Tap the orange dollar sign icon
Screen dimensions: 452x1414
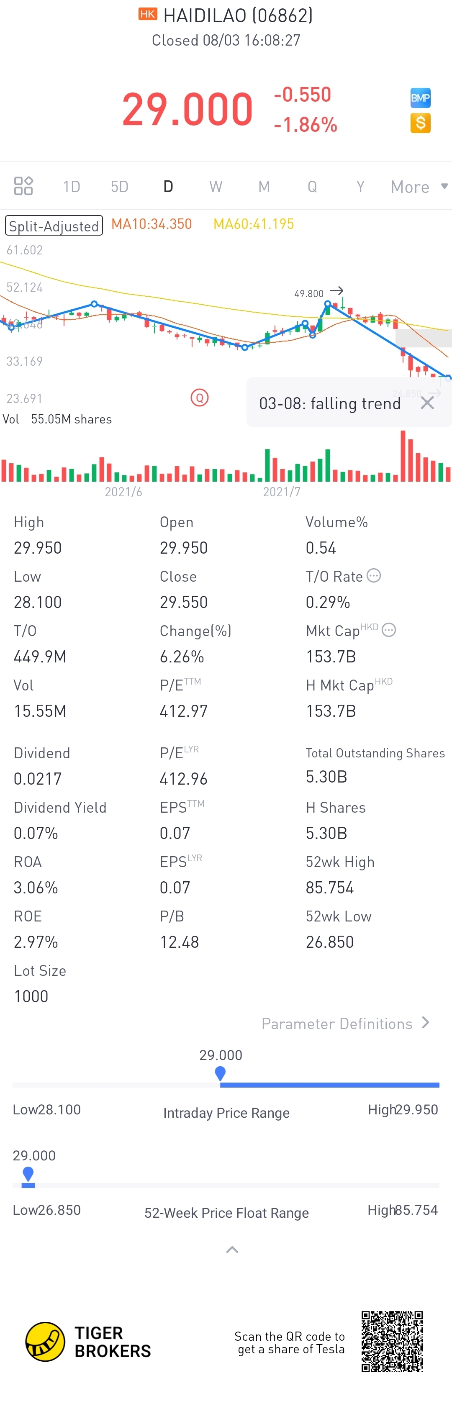pyautogui.click(x=420, y=123)
